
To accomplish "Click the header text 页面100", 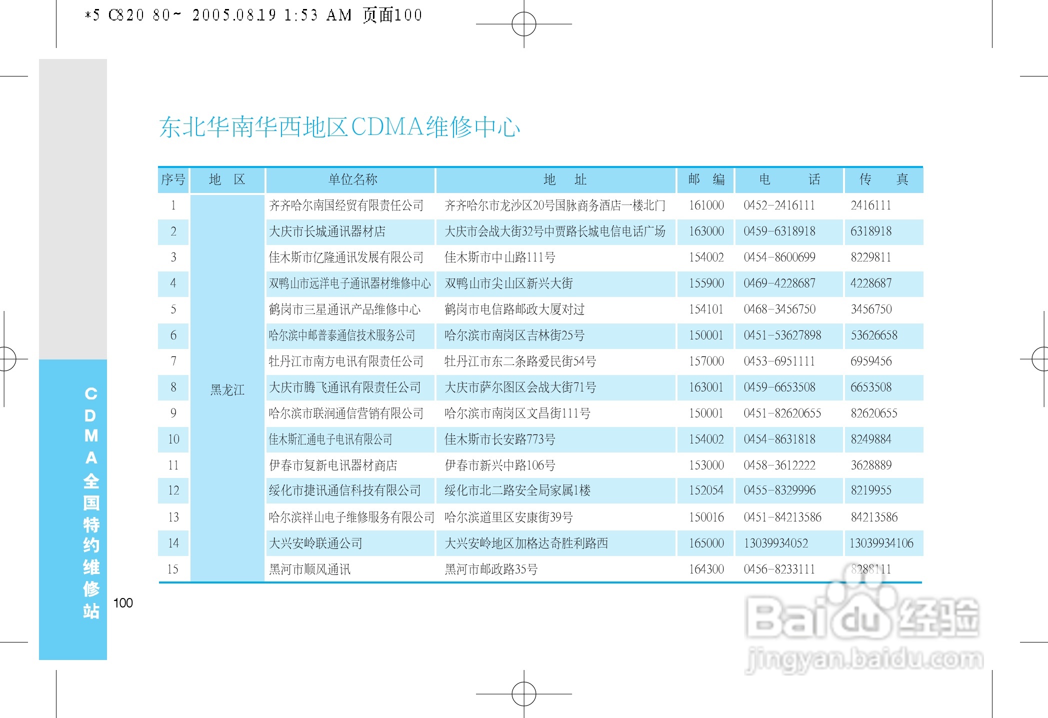I will point(392,15).
